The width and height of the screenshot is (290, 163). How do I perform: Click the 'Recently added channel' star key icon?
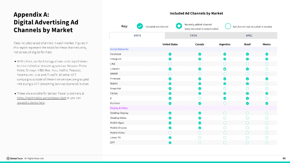click(x=179, y=26)
